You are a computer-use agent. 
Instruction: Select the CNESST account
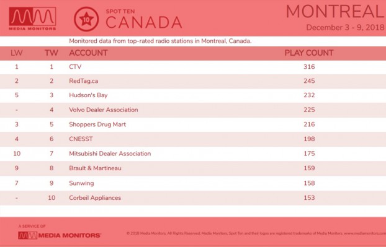pyautogui.click(x=81, y=139)
